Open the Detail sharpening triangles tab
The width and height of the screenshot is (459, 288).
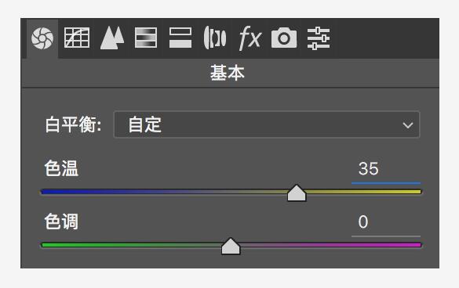112,38
